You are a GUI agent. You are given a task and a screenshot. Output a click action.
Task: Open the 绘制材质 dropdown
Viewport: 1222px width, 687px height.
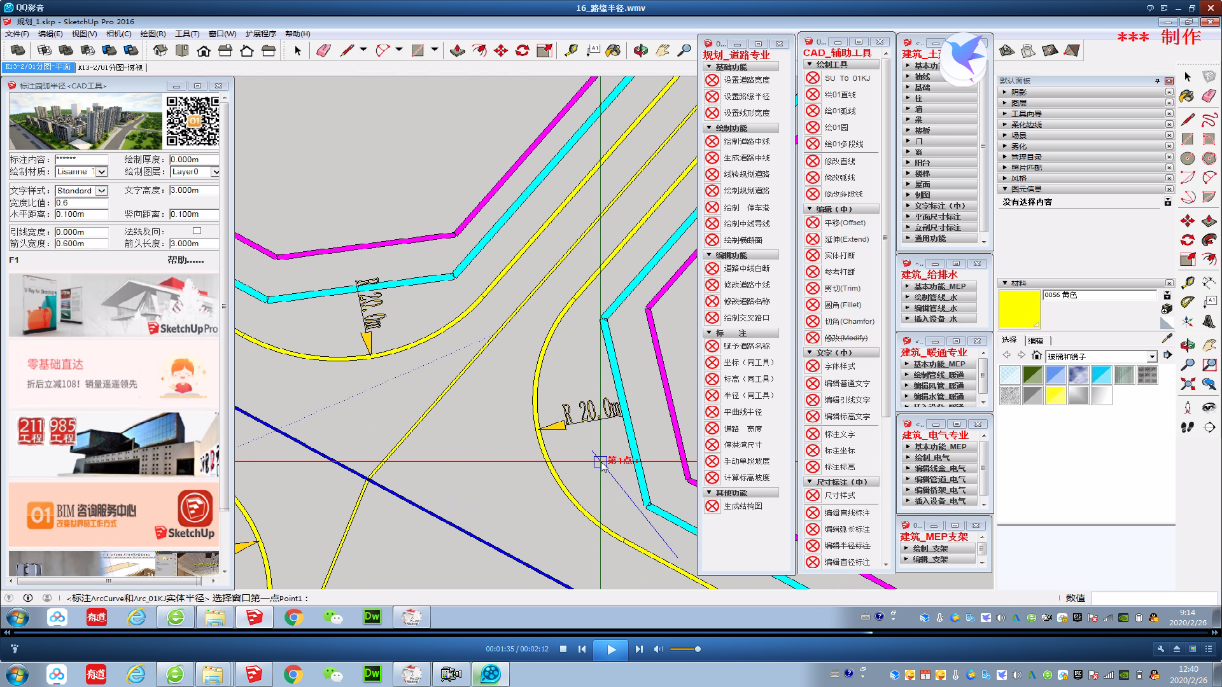pyautogui.click(x=102, y=172)
